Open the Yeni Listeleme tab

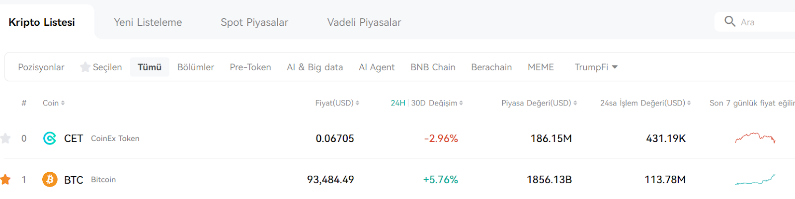tap(148, 22)
